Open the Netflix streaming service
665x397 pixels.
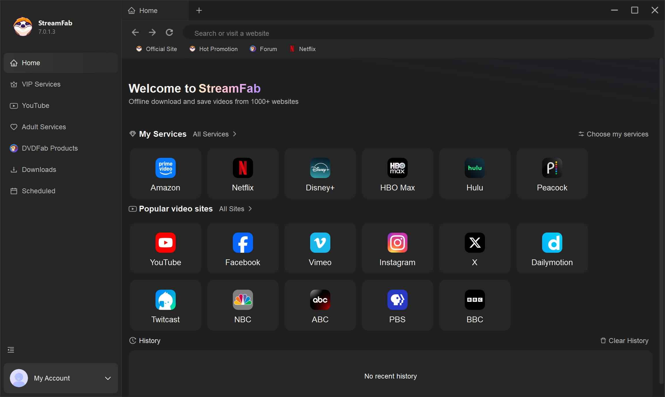click(242, 173)
